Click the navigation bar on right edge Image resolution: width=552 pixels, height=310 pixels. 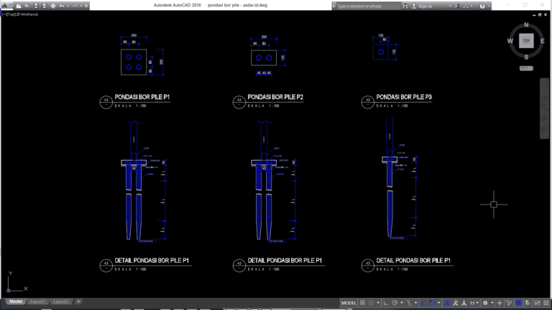tap(544, 108)
